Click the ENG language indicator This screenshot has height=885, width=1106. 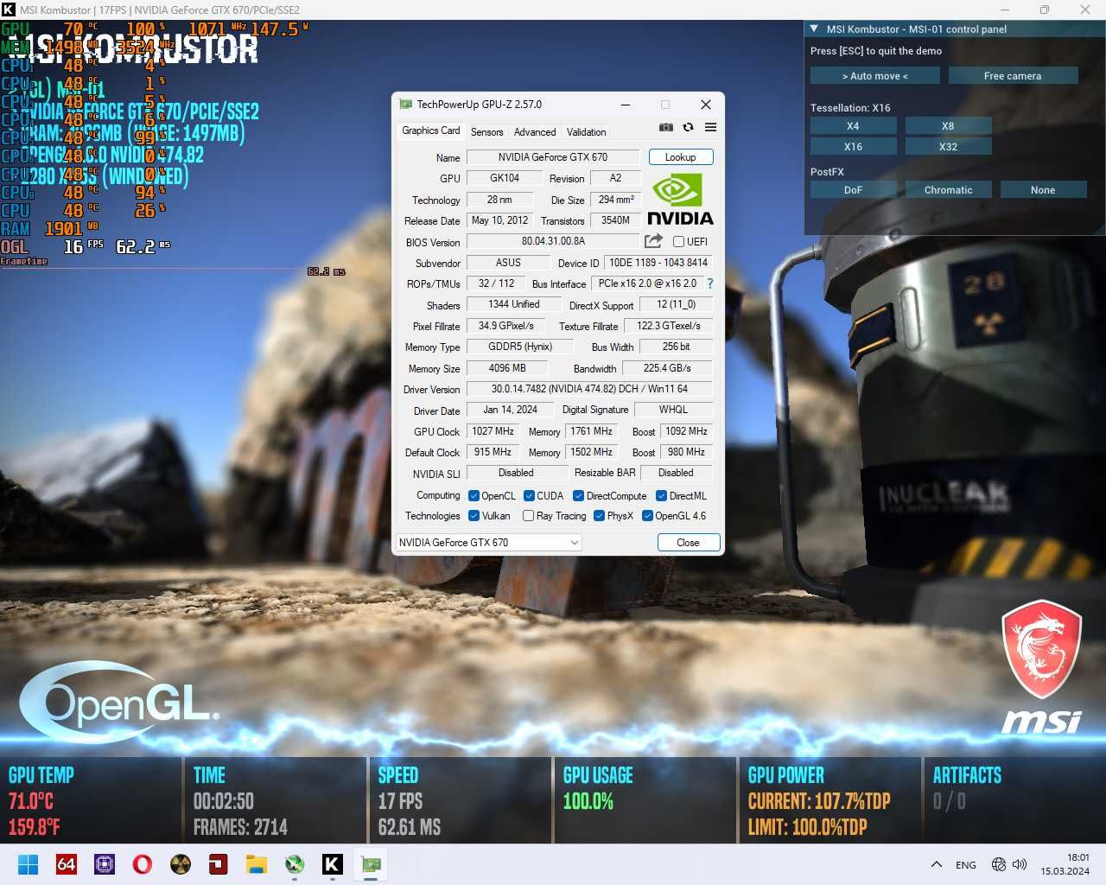click(x=966, y=864)
